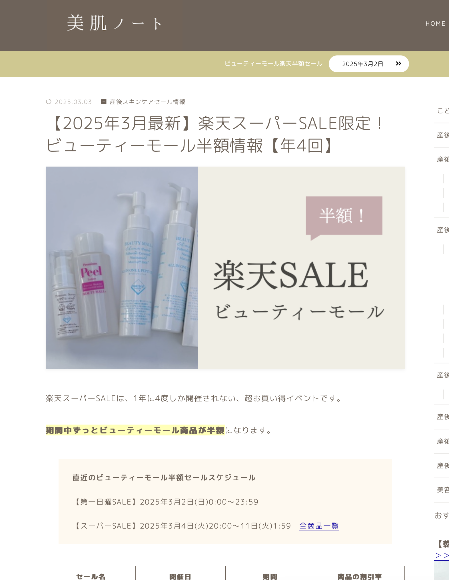Click the double chevron arrow icon
Screen dimensions: 449x580
pyautogui.click(x=398, y=63)
